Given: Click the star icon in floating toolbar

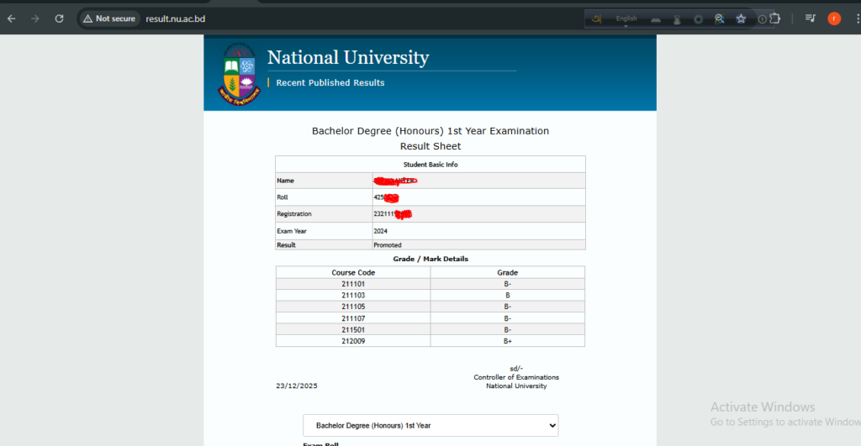Looking at the screenshot, I should [741, 18].
